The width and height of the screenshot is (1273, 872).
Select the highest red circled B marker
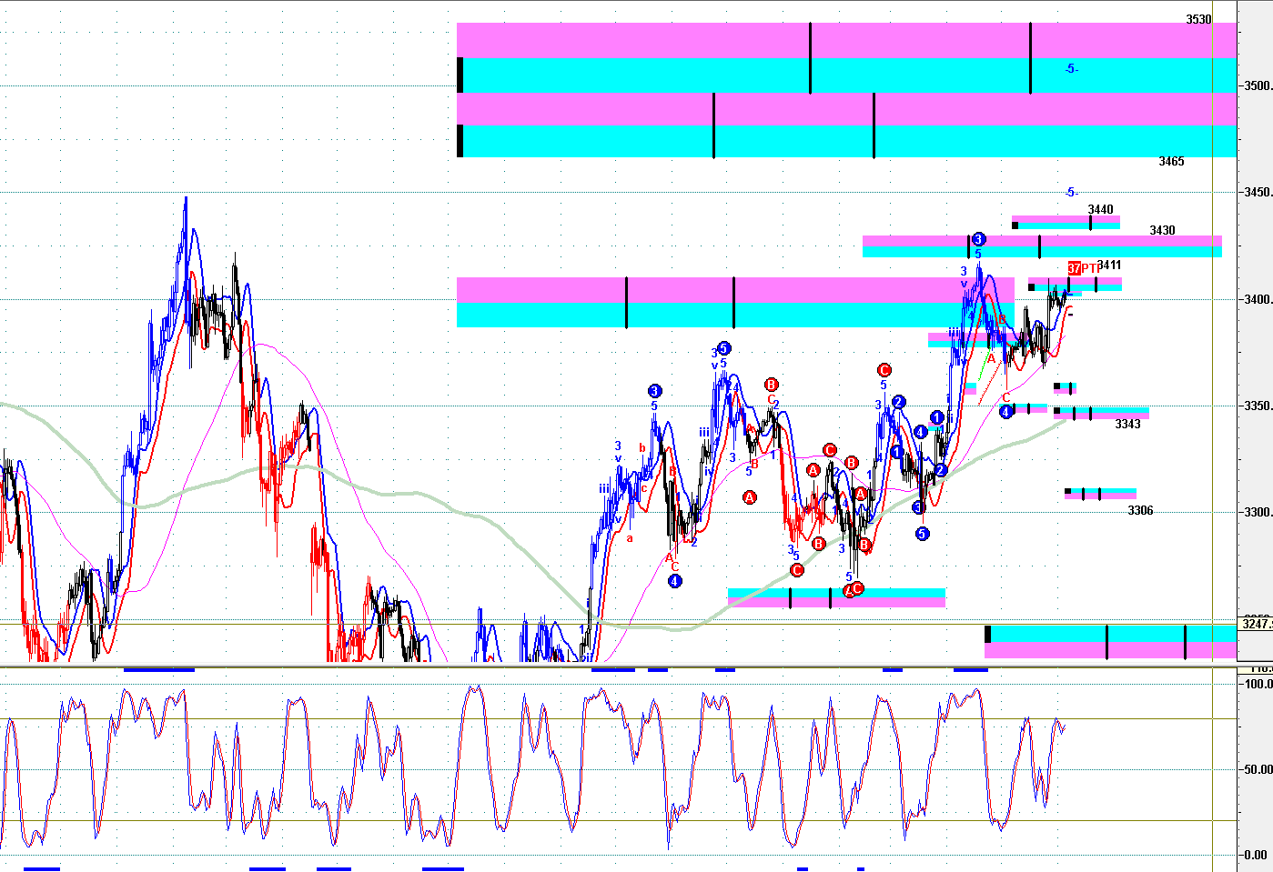[x=772, y=385]
